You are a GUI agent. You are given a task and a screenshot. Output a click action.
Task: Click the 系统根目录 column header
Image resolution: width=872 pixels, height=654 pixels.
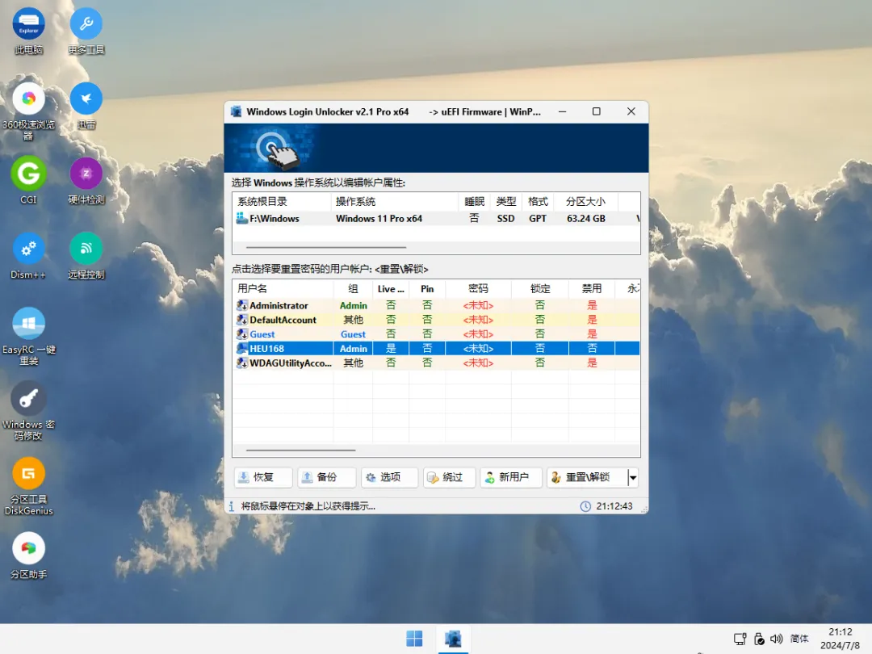point(282,202)
